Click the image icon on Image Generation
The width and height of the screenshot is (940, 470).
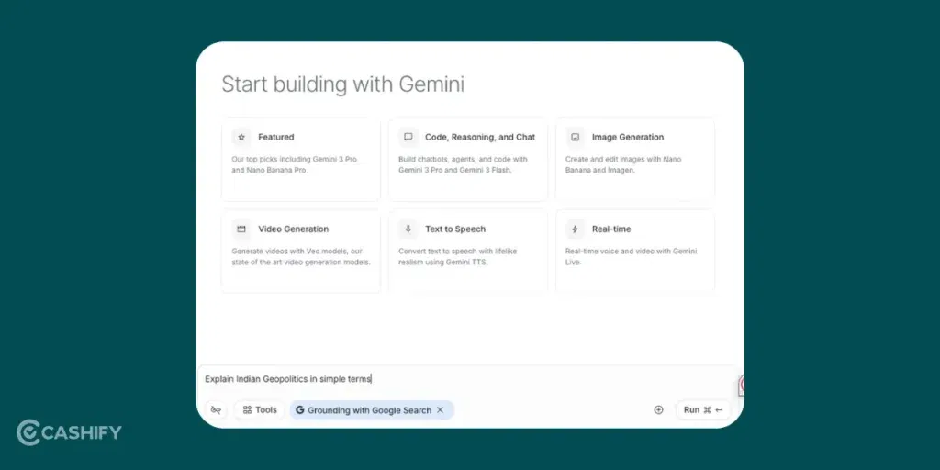tap(576, 138)
